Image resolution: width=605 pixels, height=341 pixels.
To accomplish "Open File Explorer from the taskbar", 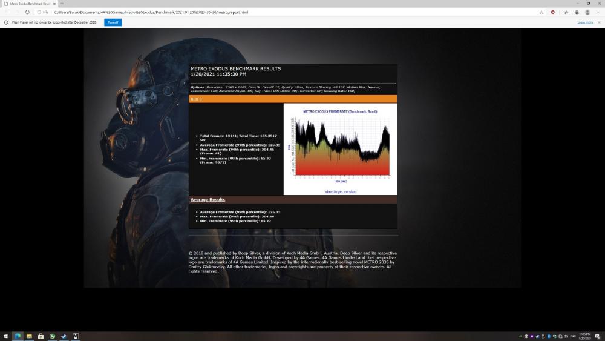I will [29, 336].
